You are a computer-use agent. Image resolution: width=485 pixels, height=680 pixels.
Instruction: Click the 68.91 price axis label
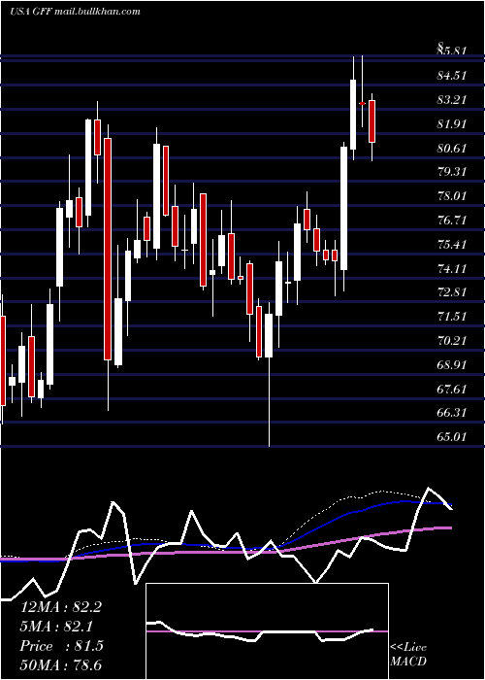(451, 364)
